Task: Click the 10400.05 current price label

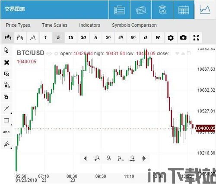Action: tap(206, 128)
